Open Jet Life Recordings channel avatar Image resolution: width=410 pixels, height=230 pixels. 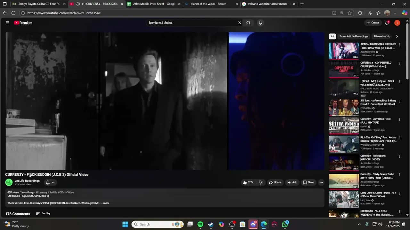tap(9, 182)
